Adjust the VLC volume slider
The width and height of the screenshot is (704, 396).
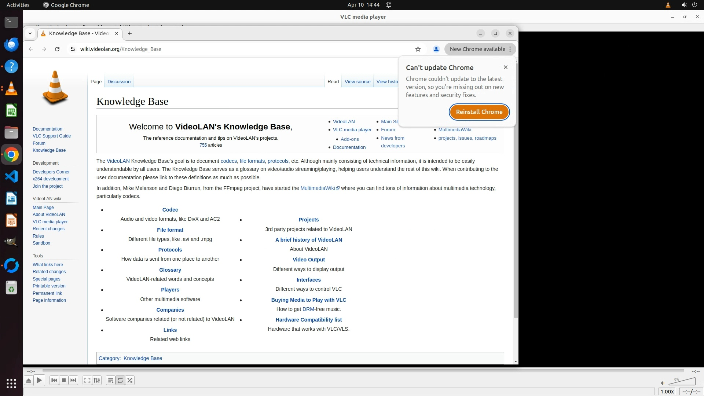pos(682,382)
